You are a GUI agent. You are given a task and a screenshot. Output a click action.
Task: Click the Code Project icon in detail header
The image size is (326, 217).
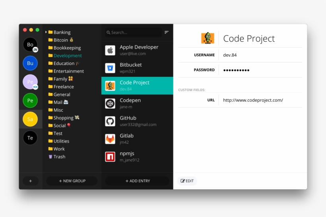click(x=208, y=38)
